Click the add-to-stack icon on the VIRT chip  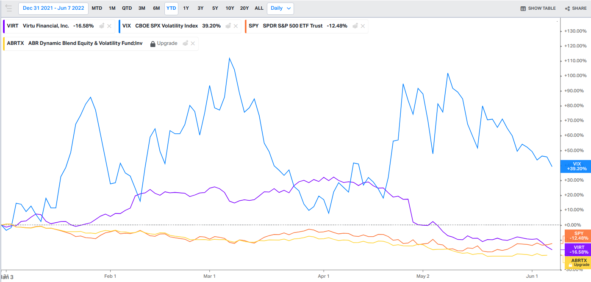[102, 26]
